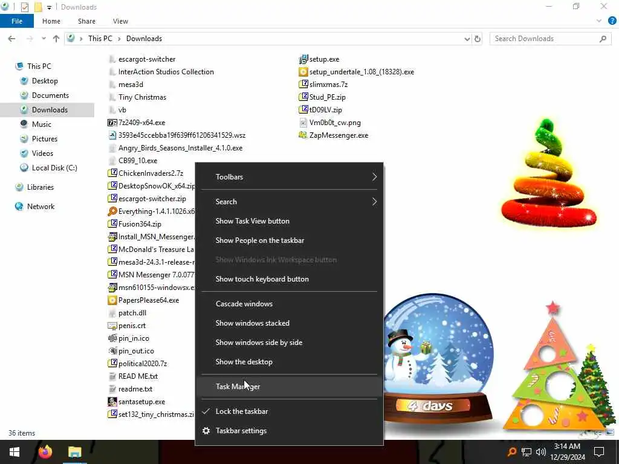Choose Show the desktop
The width and height of the screenshot is (619, 464).
point(289,362)
